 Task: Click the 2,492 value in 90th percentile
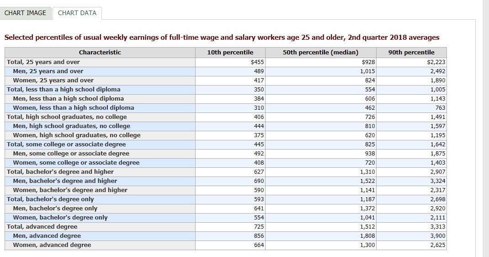438,71
